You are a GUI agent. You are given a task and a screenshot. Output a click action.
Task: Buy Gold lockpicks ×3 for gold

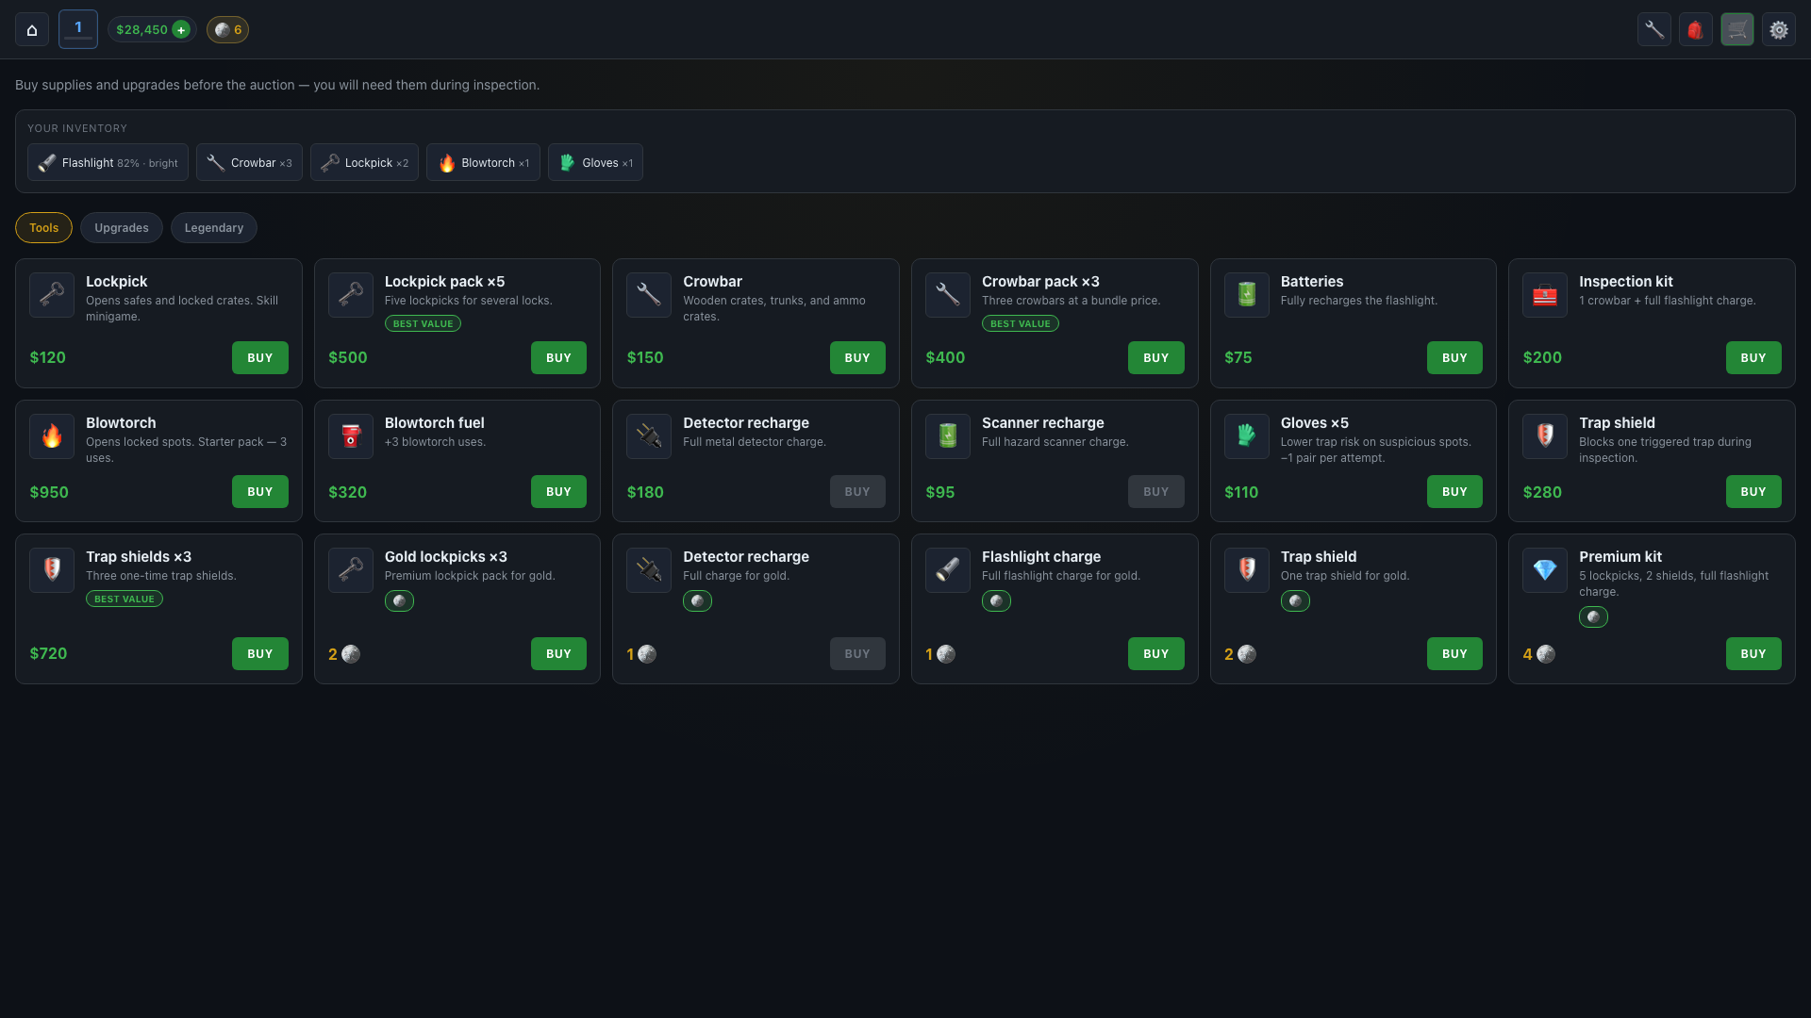[558, 654]
